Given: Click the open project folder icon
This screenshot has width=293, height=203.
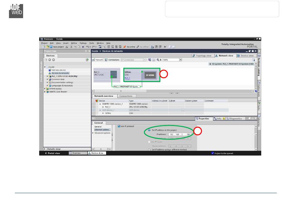Looking at the screenshot, I should point(47,47).
